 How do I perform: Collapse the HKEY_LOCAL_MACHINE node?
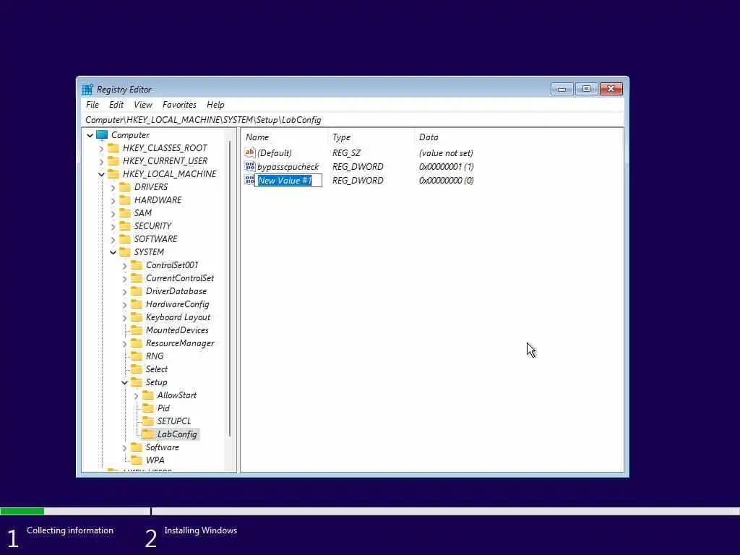point(101,175)
